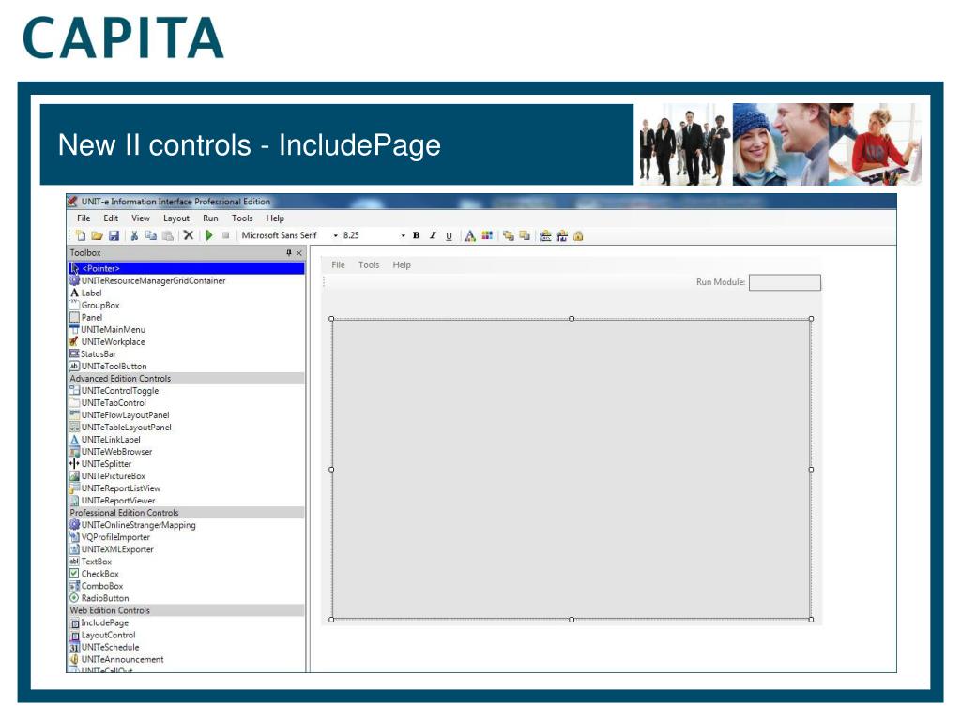This screenshot has height=720, width=961.
Task: Click the Bring to Front icon
Action: point(508,235)
